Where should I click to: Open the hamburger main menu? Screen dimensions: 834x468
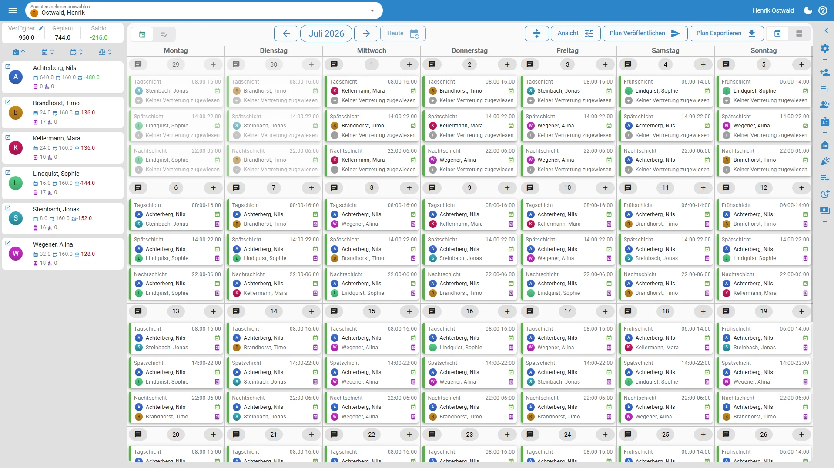point(13,10)
